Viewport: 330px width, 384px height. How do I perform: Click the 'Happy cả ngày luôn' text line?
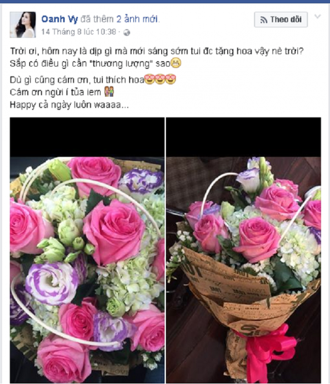(69, 105)
